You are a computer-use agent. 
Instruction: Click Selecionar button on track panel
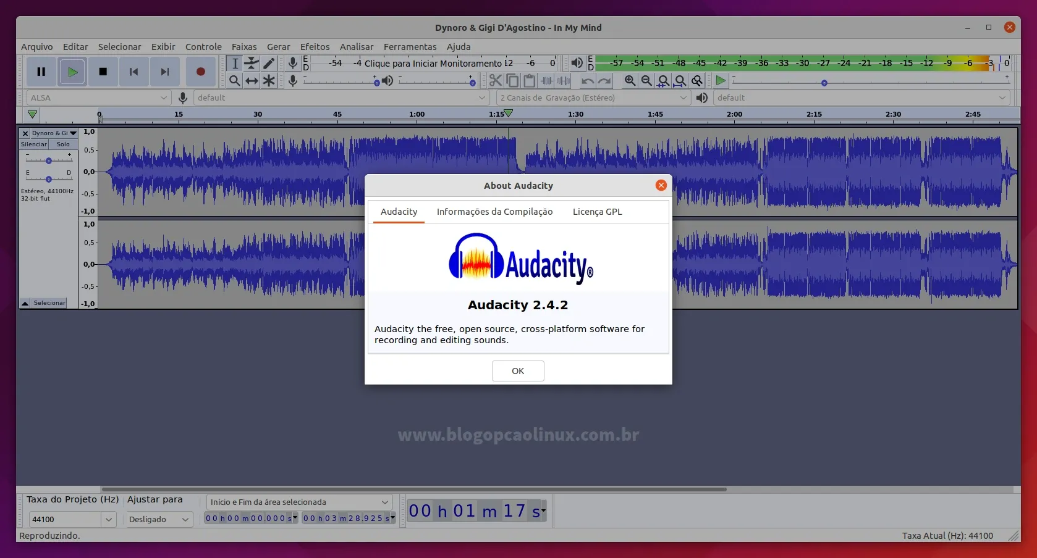tap(49, 303)
